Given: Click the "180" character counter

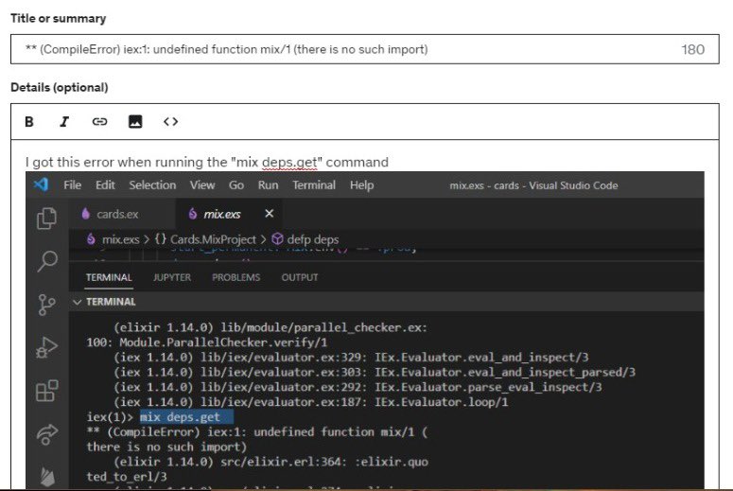Looking at the screenshot, I should pos(692,49).
